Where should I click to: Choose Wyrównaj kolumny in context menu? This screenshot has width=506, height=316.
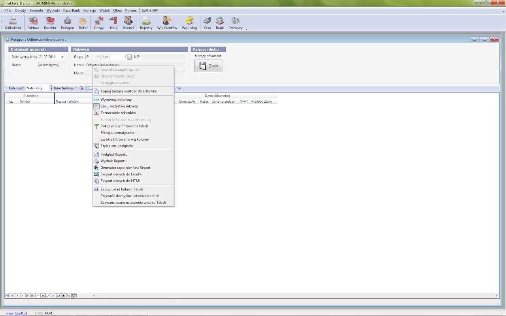tap(133, 100)
